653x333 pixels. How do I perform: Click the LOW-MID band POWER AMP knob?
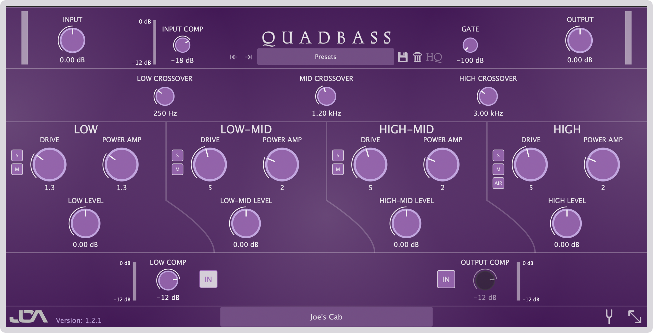click(282, 165)
